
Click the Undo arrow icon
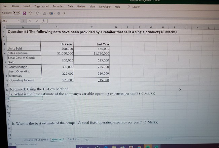pos(30,13)
